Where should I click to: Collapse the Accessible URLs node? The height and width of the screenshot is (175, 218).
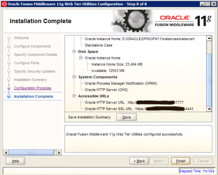click(x=74, y=96)
